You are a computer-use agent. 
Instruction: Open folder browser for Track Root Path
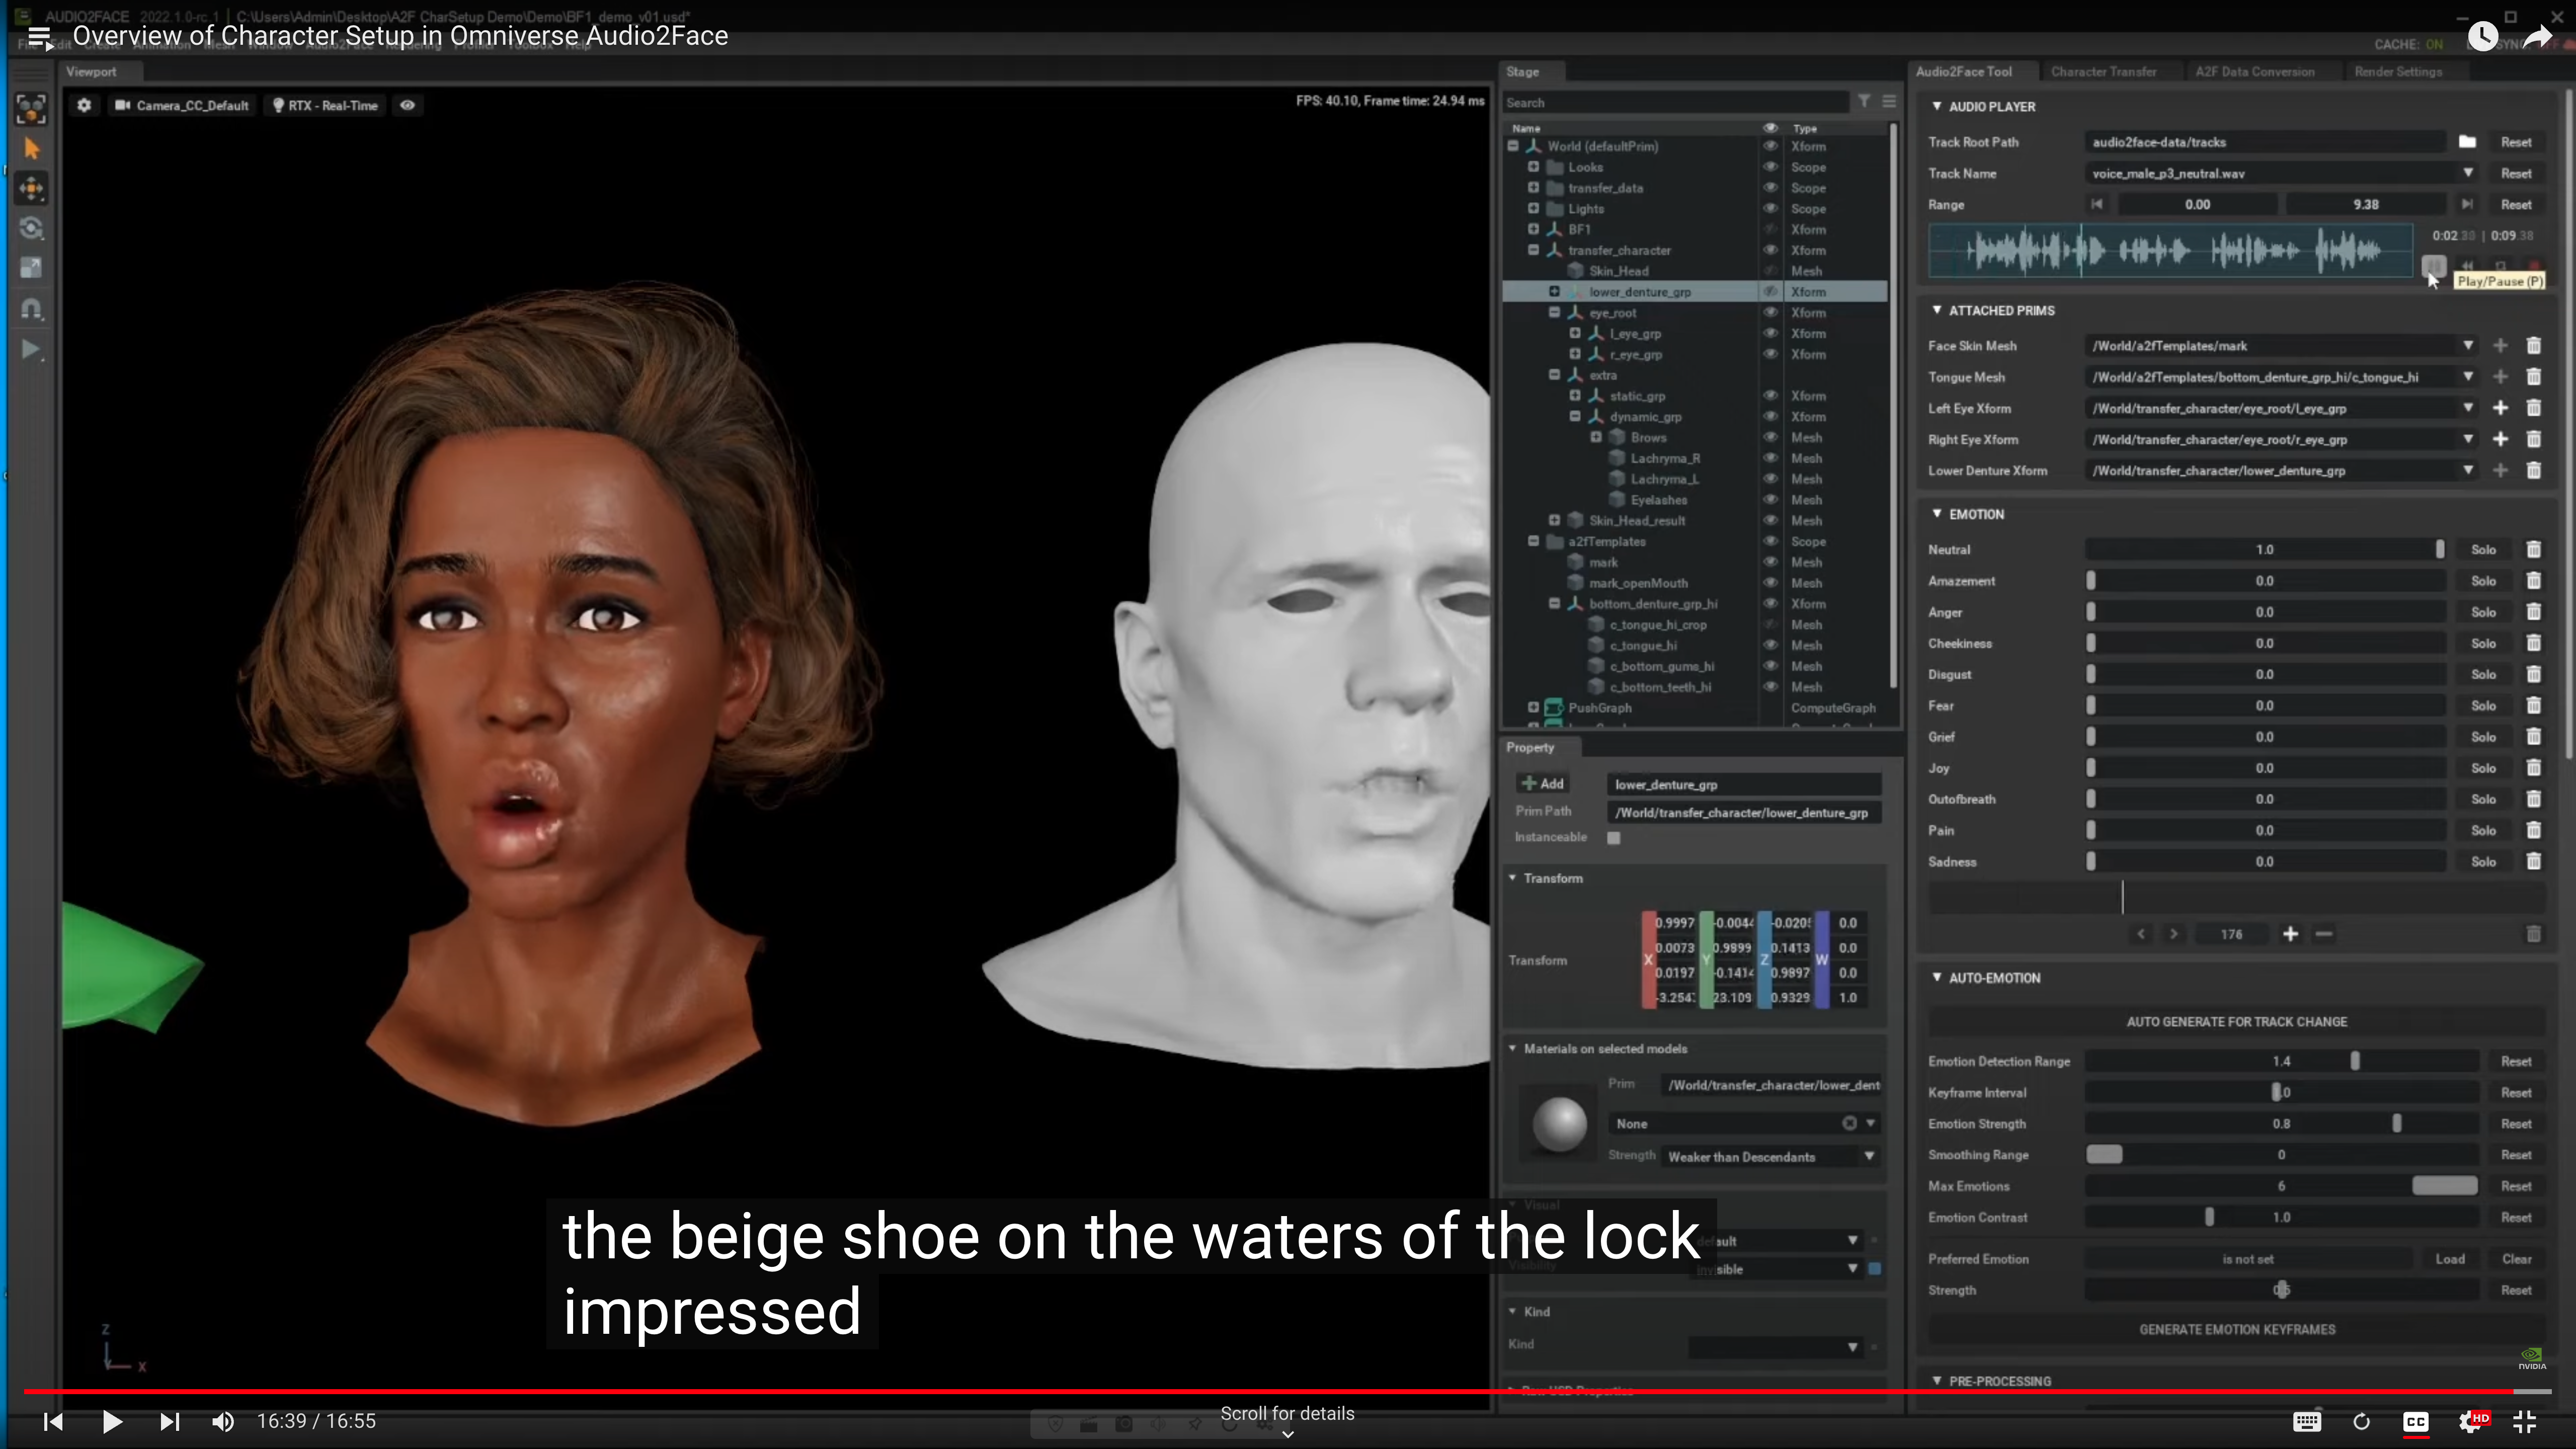(x=2467, y=142)
